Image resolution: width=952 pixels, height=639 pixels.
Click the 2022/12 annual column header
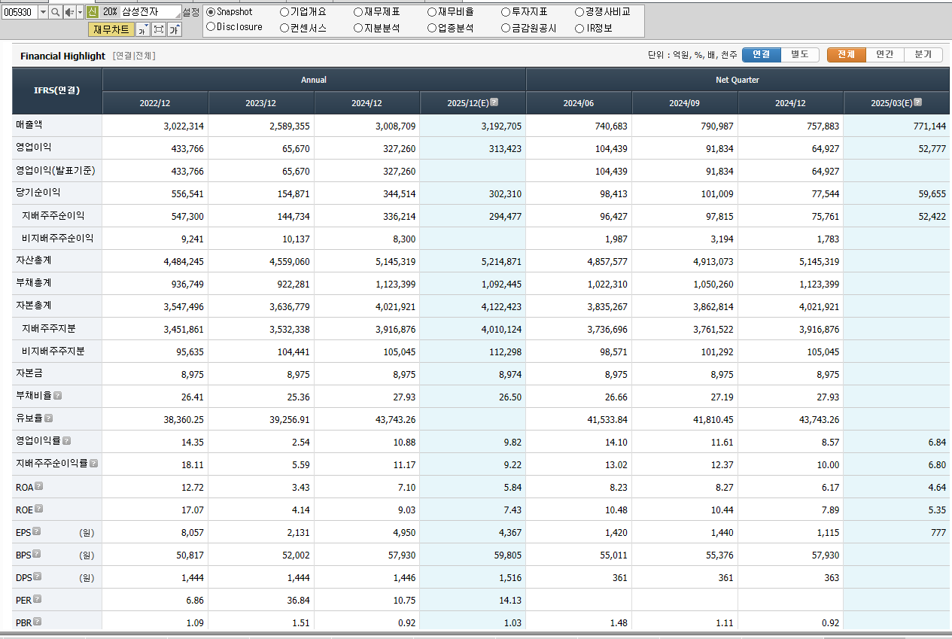155,103
